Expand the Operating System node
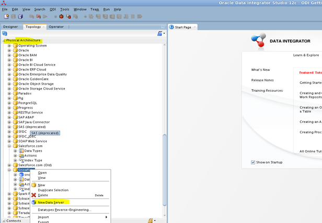The image size is (322, 223). [9, 45]
